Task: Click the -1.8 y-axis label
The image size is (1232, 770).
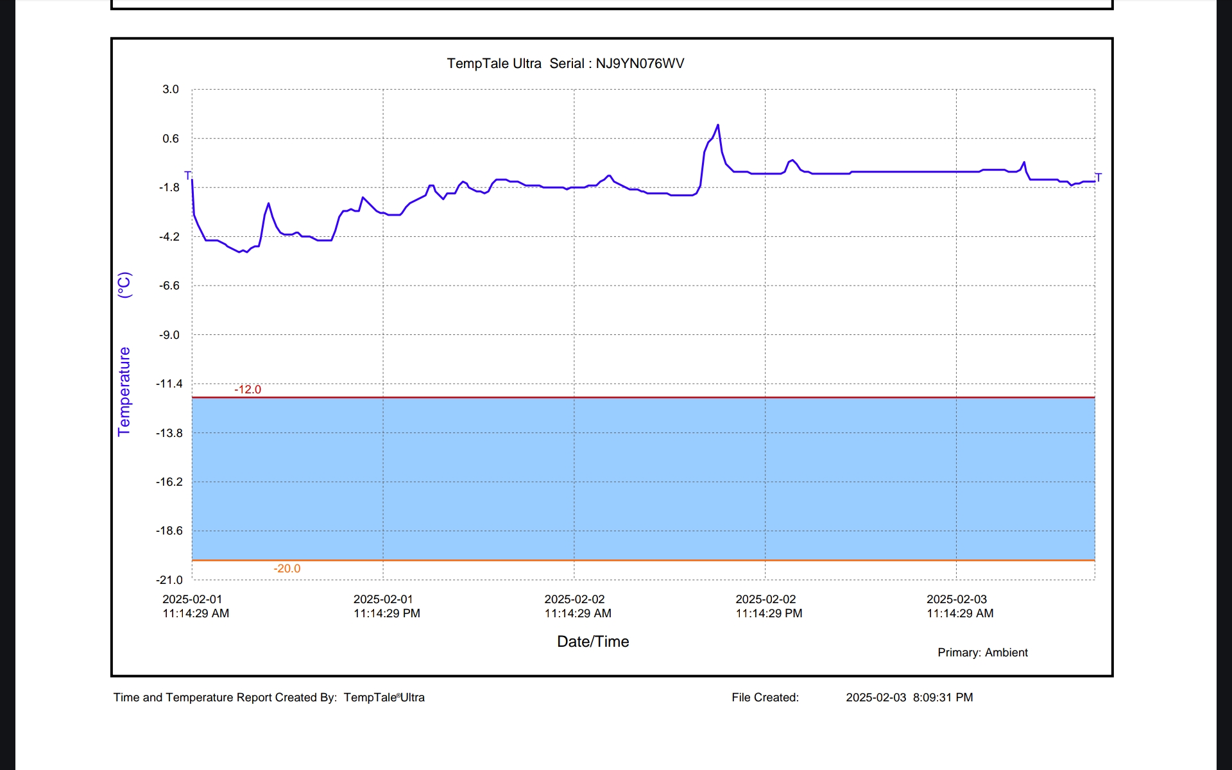Action: (x=169, y=187)
